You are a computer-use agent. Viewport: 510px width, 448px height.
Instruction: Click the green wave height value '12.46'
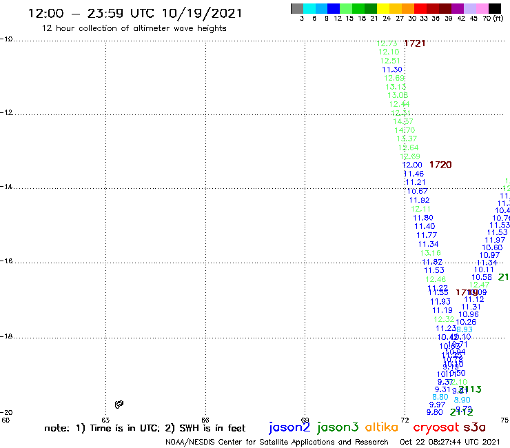(x=436, y=279)
